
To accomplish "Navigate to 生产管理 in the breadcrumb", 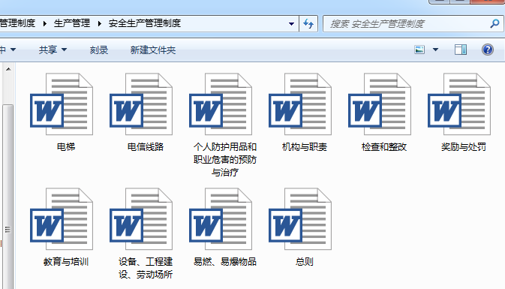I will tap(72, 23).
